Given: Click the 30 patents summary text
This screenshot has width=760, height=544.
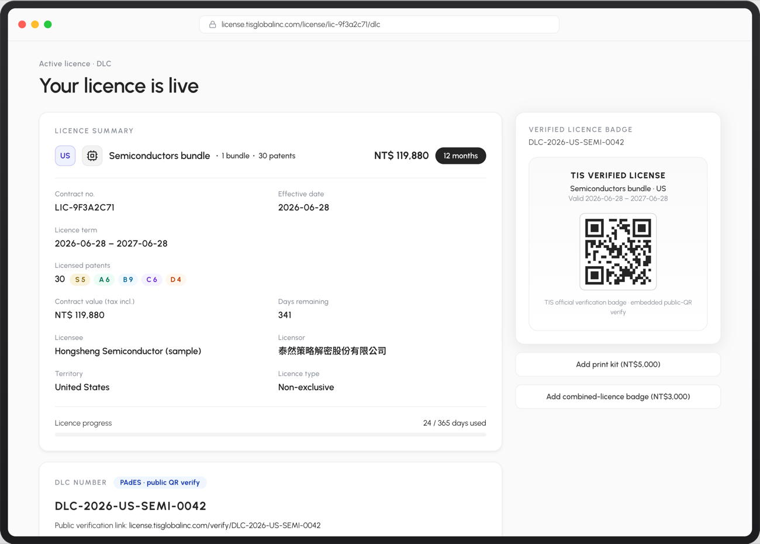Looking at the screenshot, I should pyautogui.click(x=277, y=156).
